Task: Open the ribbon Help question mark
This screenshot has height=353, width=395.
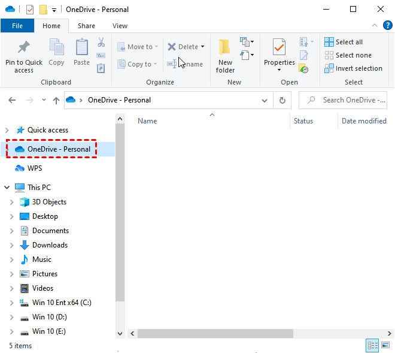Action: click(x=387, y=25)
